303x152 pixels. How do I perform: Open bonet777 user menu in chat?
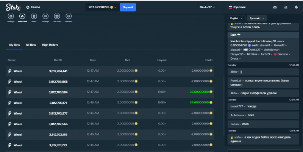238,106
